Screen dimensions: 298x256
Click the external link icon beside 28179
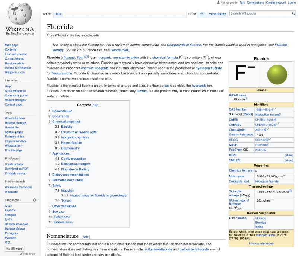pyautogui.click(x=265, y=150)
